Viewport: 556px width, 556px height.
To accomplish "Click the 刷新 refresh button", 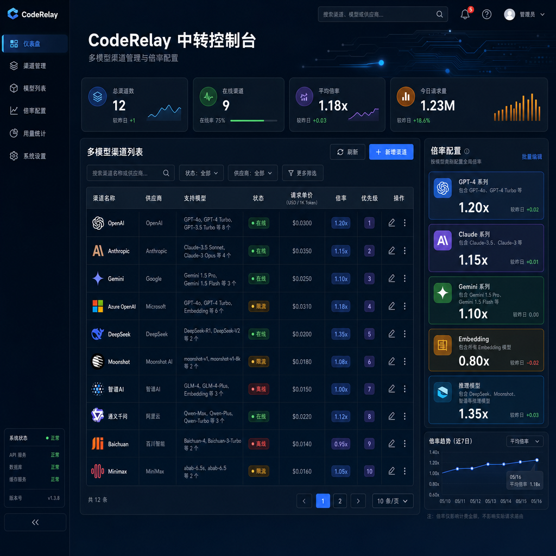I will coord(347,152).
